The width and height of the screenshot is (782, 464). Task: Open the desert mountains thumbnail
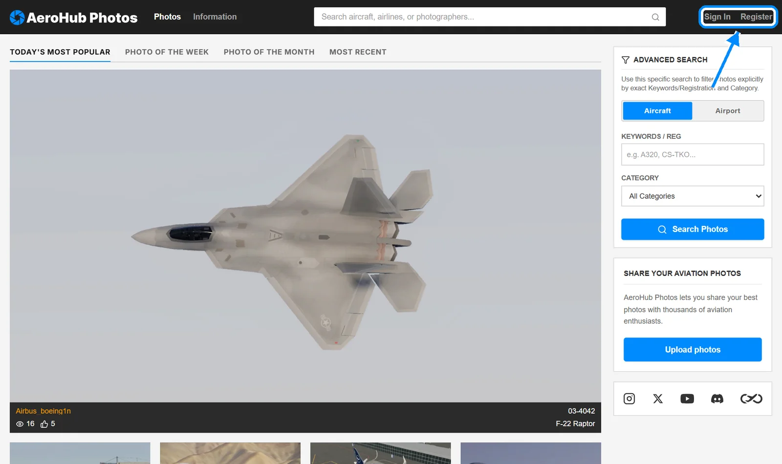tap(230, 453)
